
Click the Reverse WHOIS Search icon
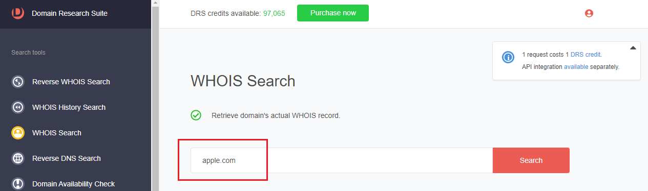pos(18,82)
